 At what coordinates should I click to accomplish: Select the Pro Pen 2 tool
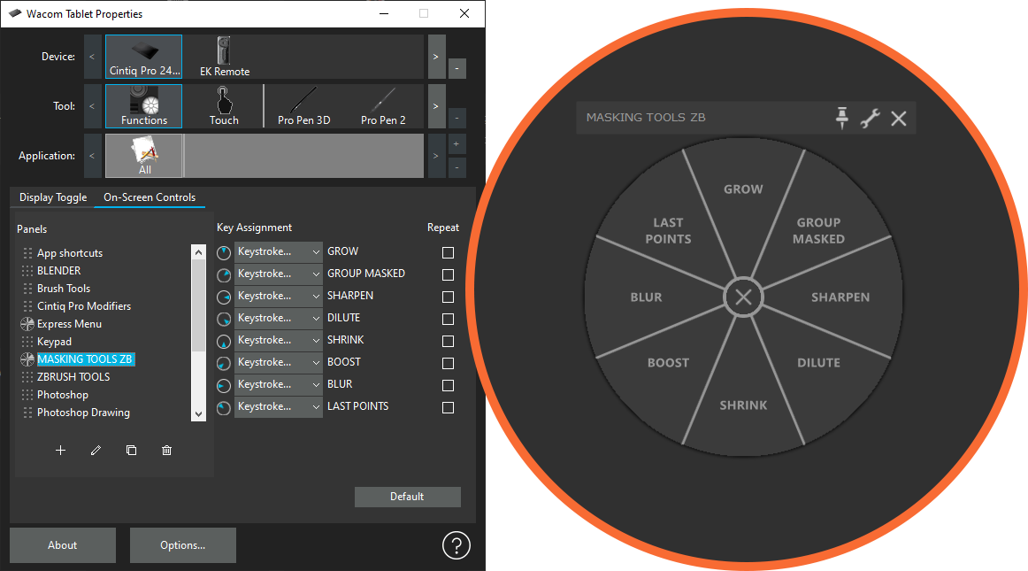[383, 105]
